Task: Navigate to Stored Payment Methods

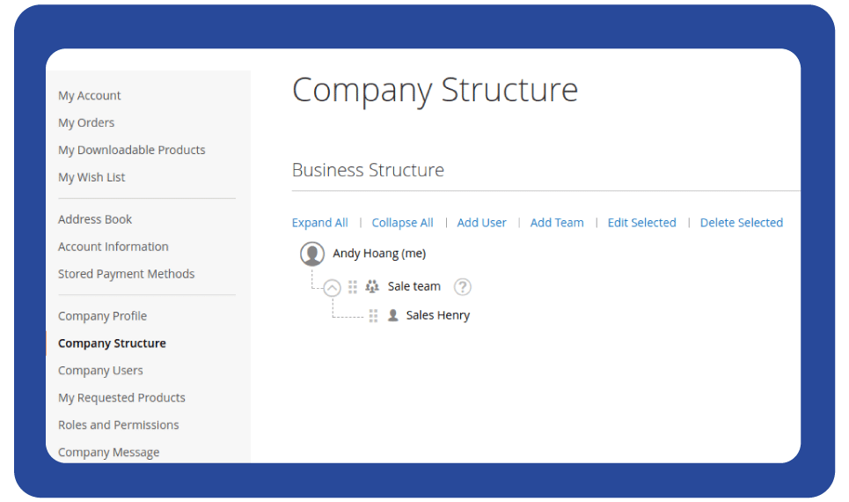Action: [x=126, y=274]
